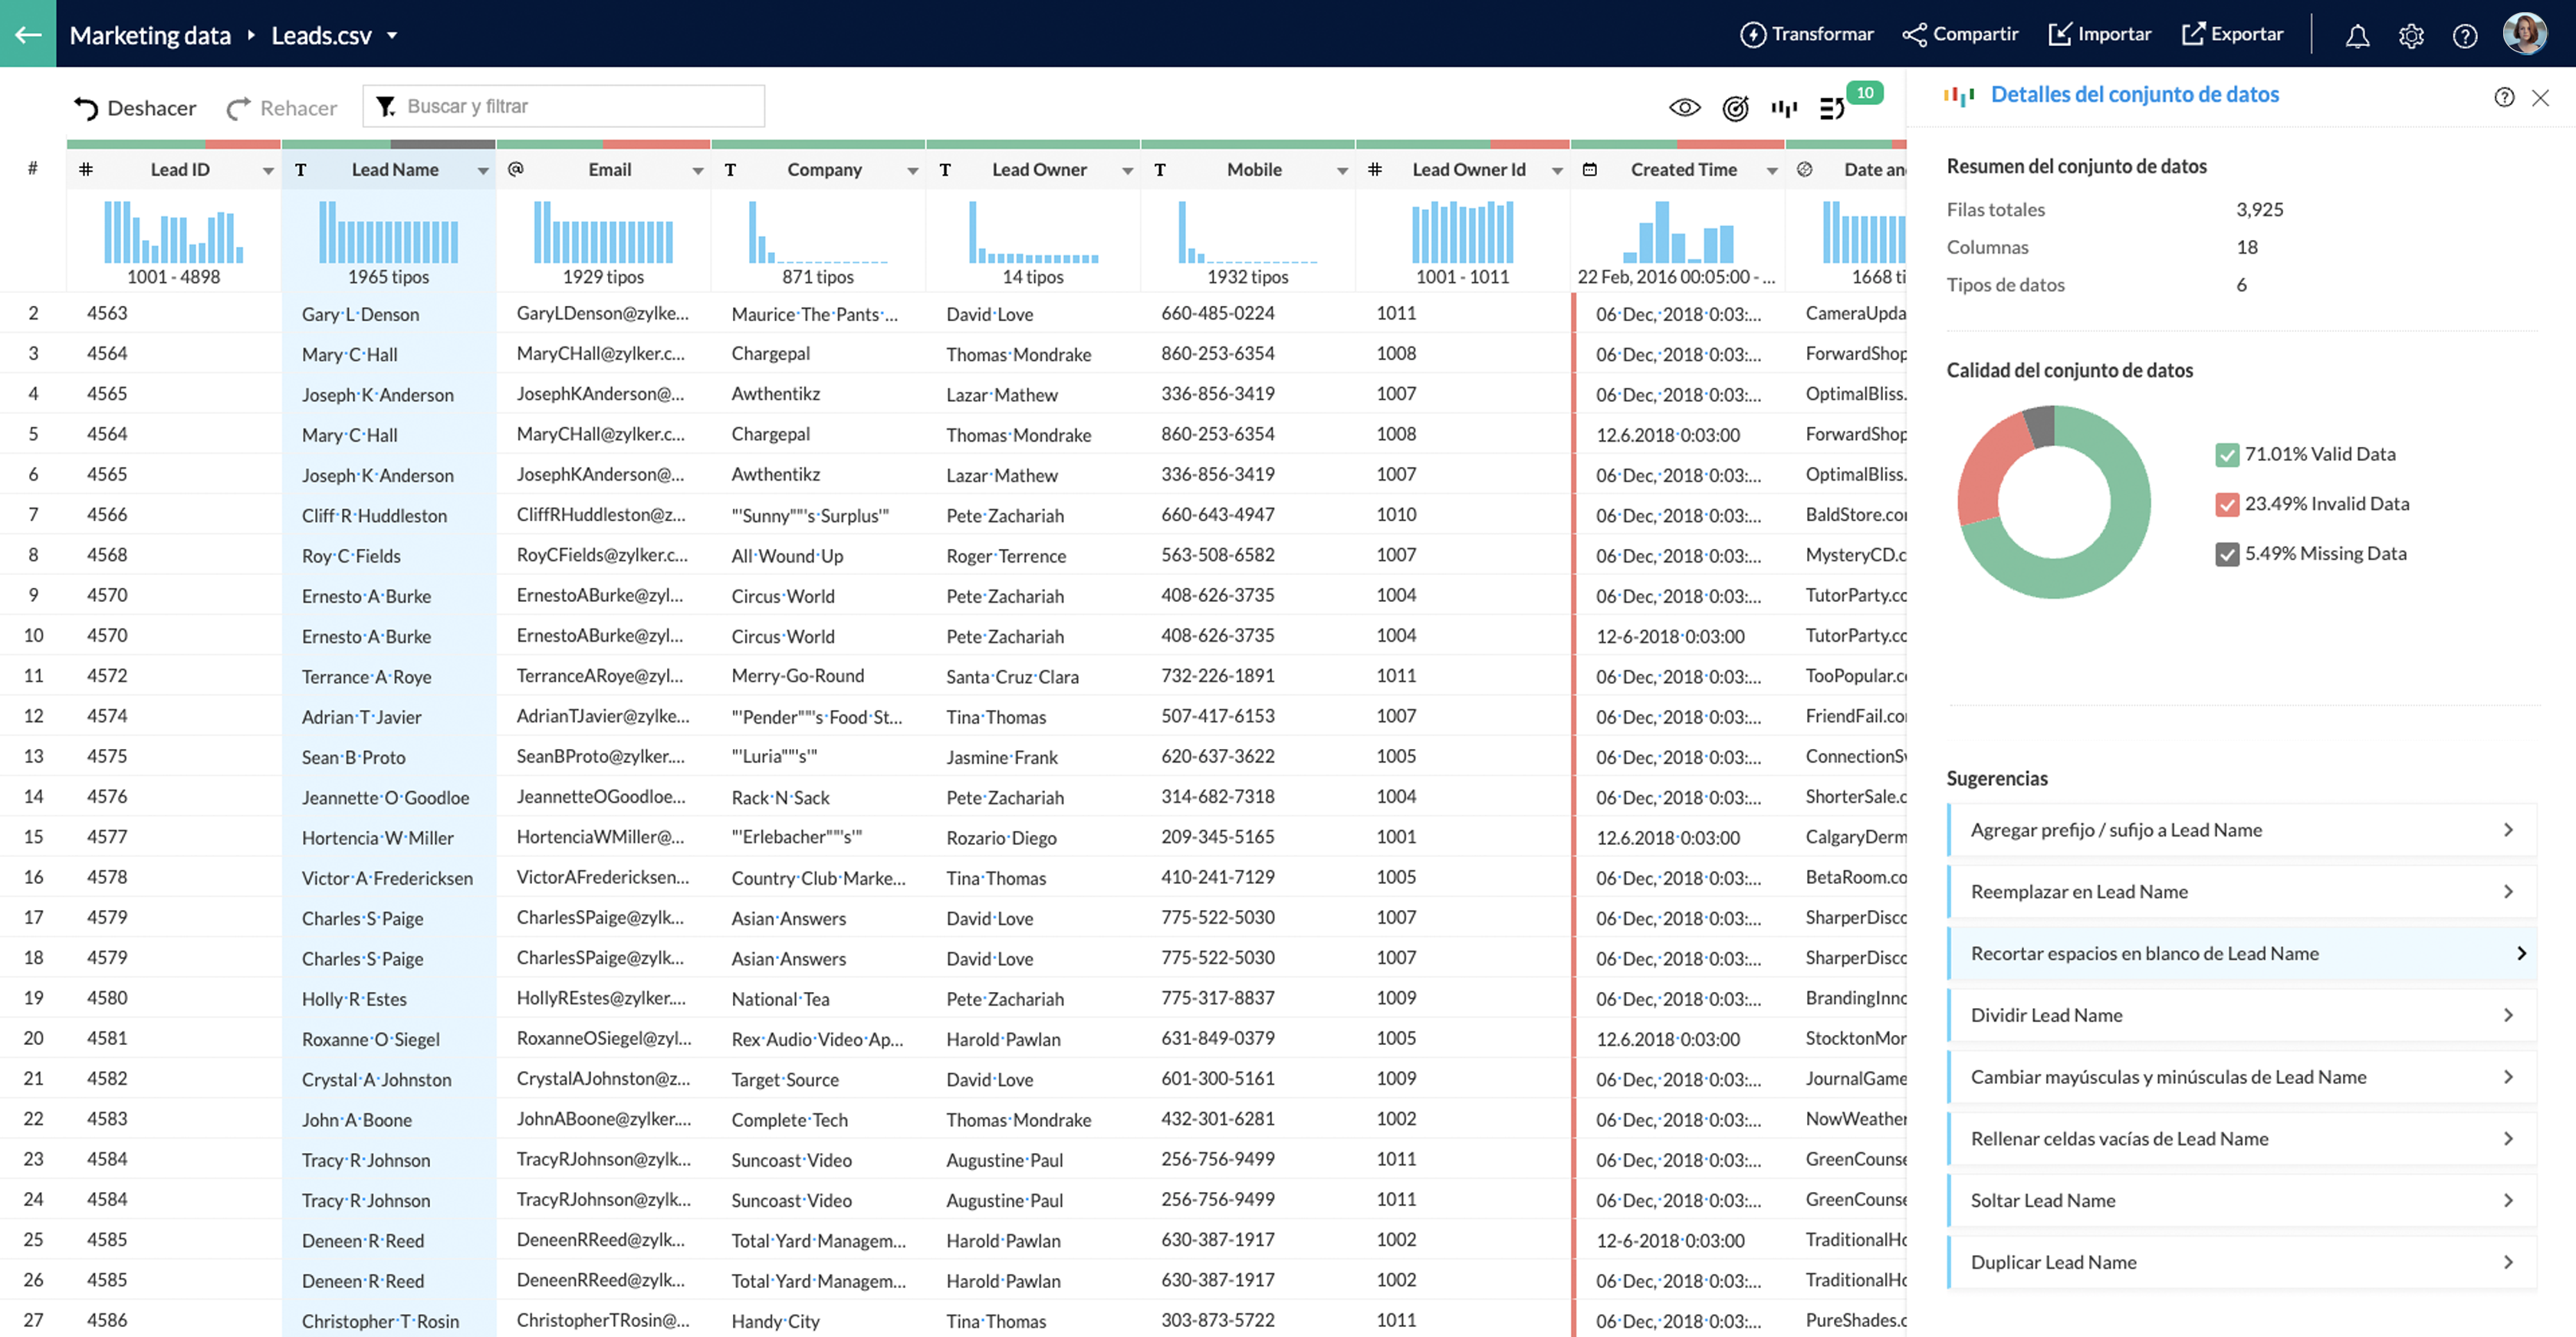Click the Deshacer button
Image resolution: width=2576 pixels, height=1337 pixels.
134,108
